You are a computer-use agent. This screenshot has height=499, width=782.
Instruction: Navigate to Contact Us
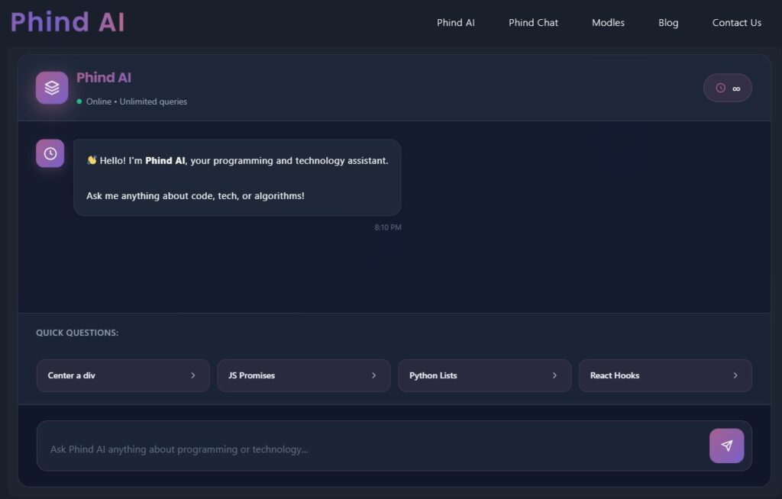pyautogui.click(x=736, y=22)
